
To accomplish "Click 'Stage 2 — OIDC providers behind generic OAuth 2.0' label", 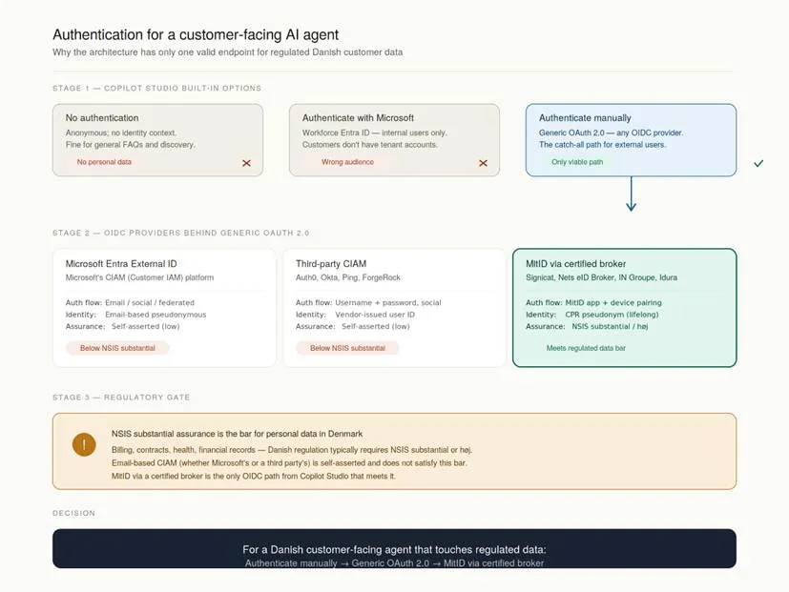I will point(181,233).
